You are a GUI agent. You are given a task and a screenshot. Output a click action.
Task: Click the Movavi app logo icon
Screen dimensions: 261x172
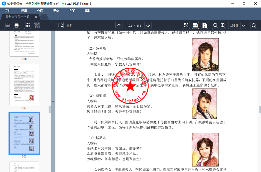pos(4,4)
